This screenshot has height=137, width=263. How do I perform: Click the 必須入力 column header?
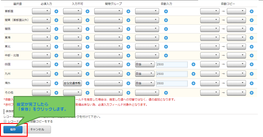tap(46, 4)
